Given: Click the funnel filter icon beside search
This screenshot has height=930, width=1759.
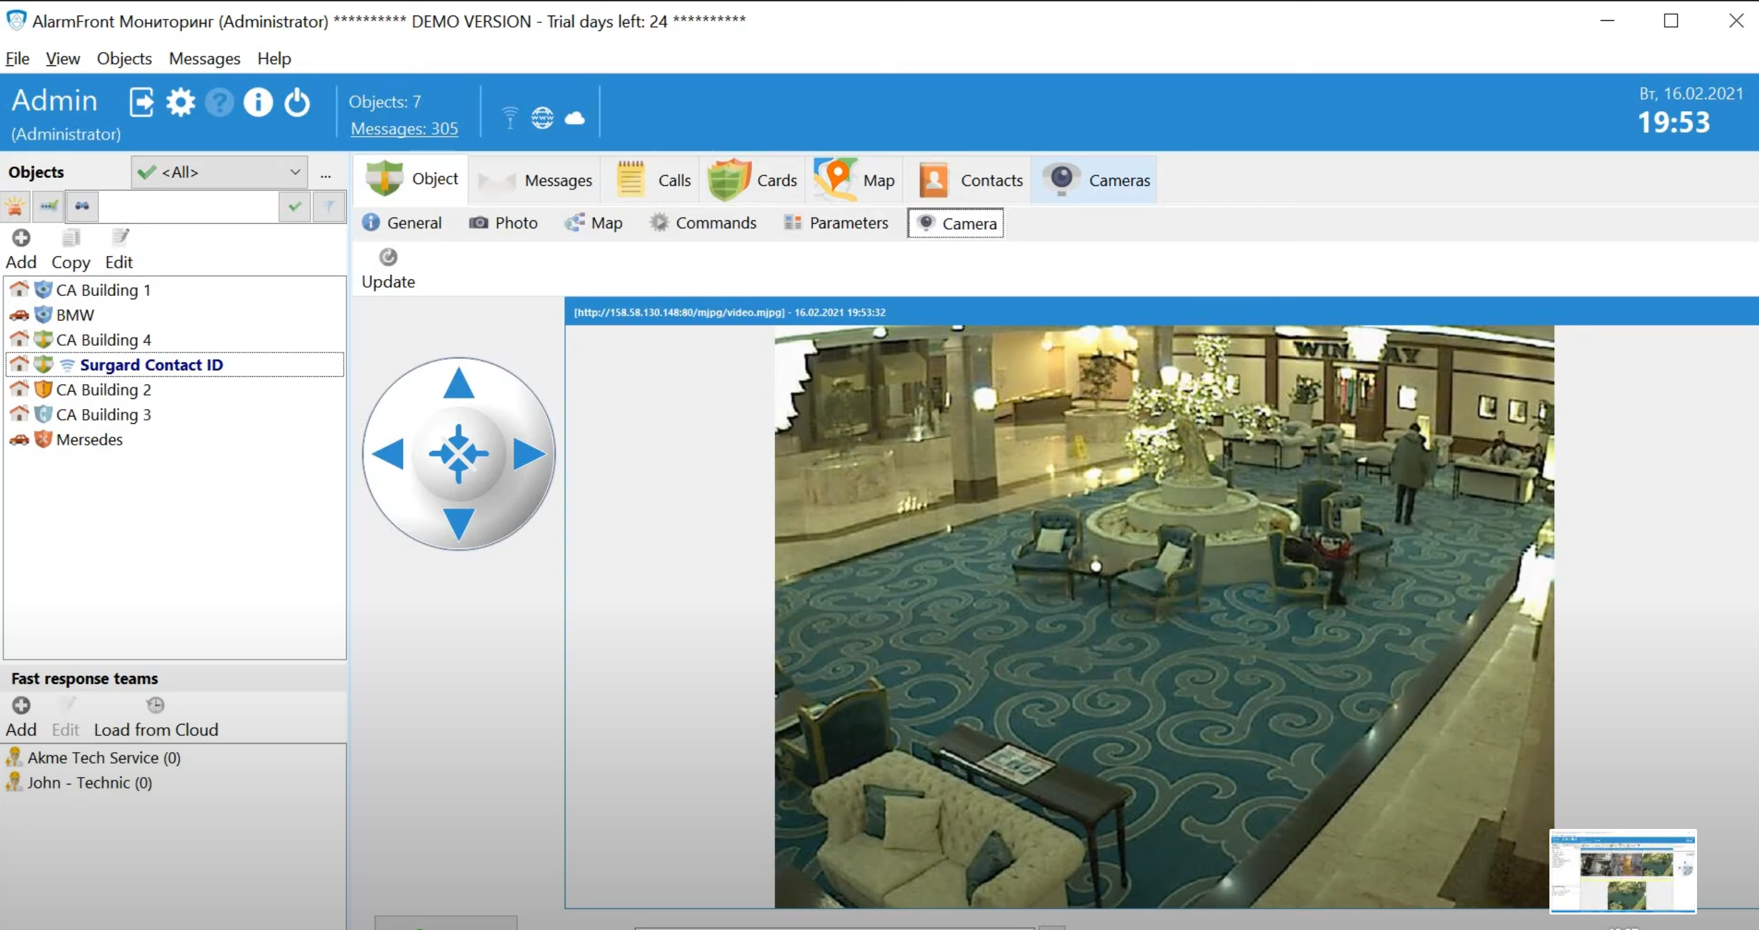Looking at the screenshot, I should coord(329,206).
